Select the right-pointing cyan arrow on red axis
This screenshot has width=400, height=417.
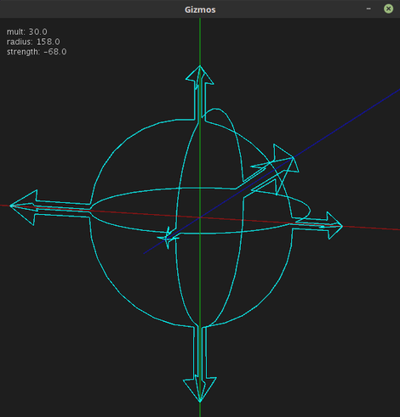(334, 226)
